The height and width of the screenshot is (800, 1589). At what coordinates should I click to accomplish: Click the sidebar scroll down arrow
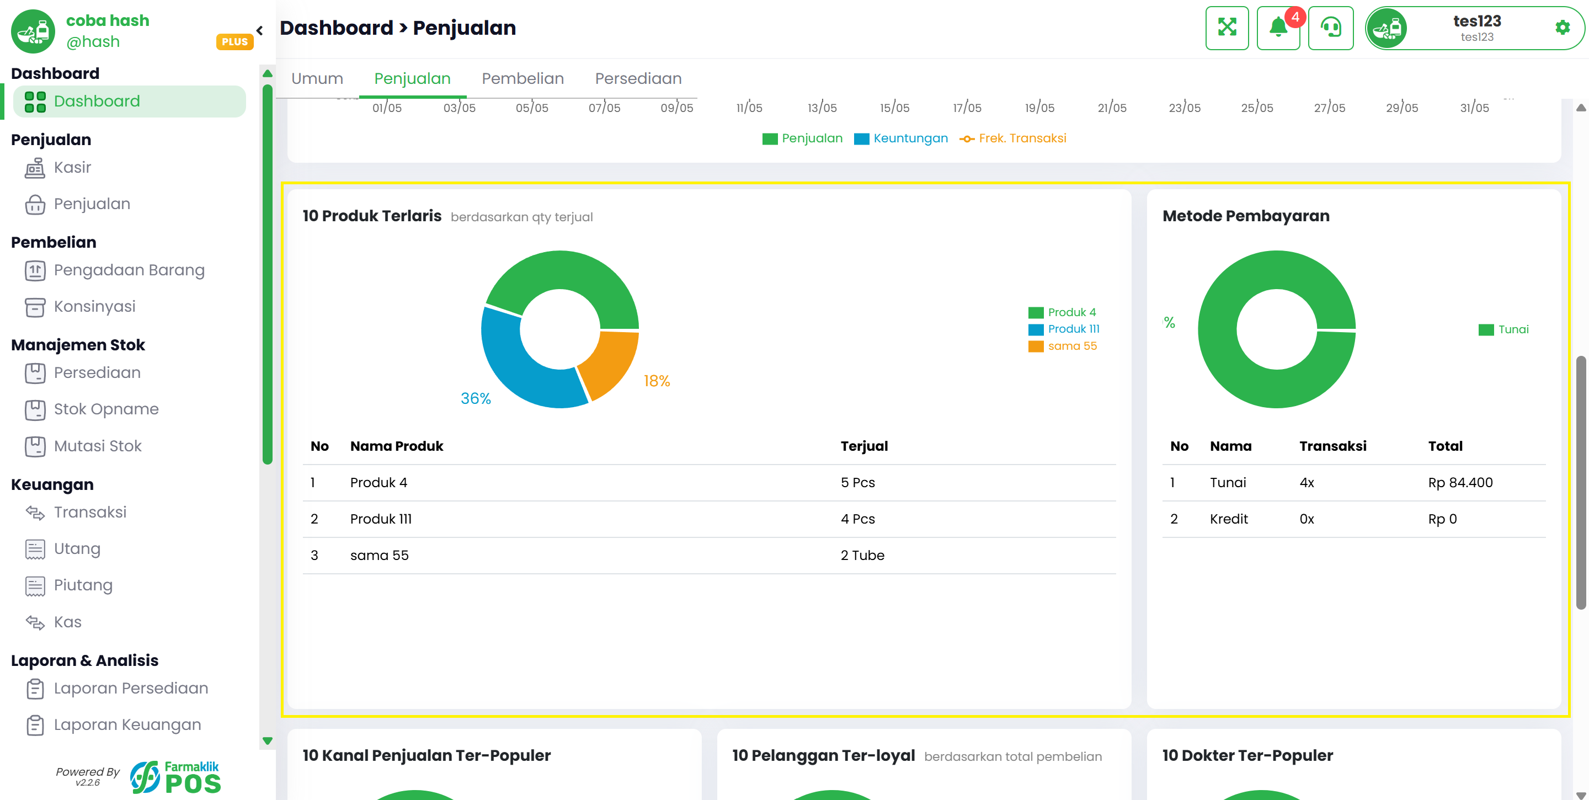click(x=267, y=741)
